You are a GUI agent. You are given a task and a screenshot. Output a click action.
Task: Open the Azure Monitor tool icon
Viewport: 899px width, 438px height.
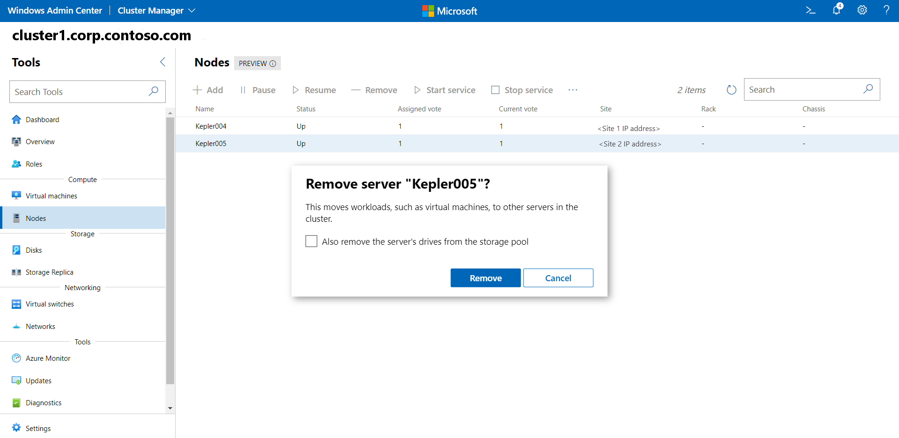(16, 358)
